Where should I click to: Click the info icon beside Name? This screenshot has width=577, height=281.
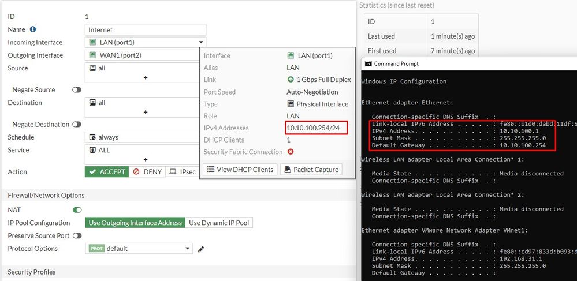(x=33, y=29)
